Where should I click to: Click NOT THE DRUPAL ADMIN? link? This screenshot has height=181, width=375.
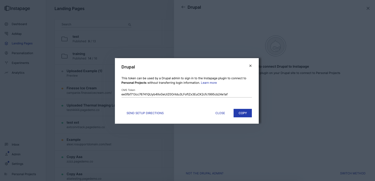coord(204,173)
